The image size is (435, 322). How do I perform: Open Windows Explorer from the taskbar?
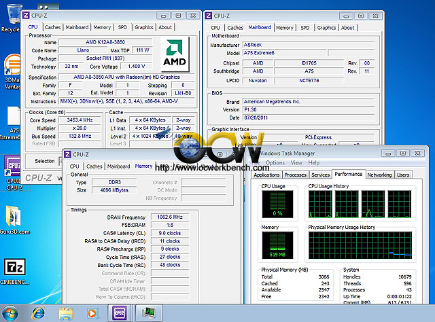pyautogui.click(x=65, y=313)
